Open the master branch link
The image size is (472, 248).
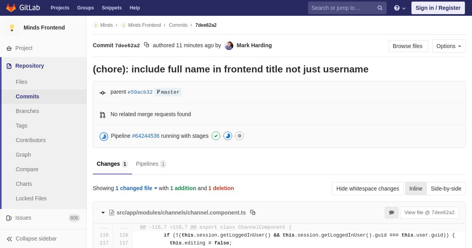tap(168, 92)
